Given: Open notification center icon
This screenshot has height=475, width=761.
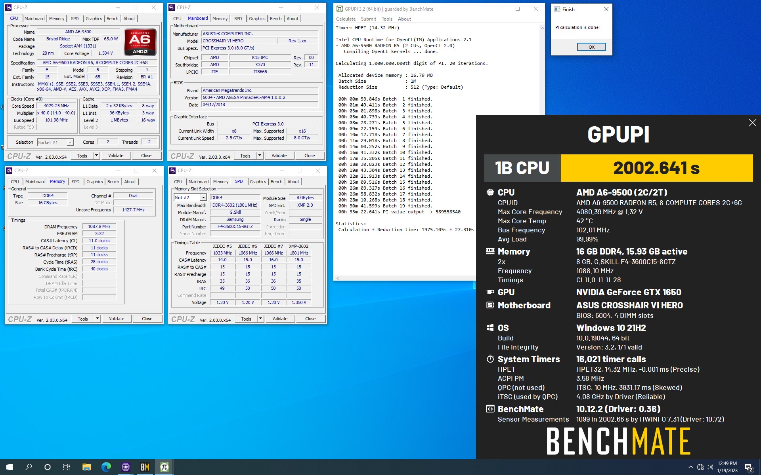Looking at the screenshot, I should 749,467.
